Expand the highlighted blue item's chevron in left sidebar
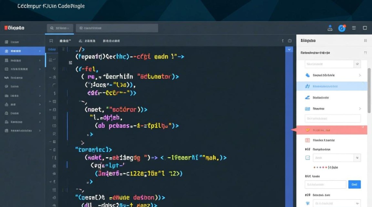This screenshot has height=207, width=372. (x=40, y=51)
